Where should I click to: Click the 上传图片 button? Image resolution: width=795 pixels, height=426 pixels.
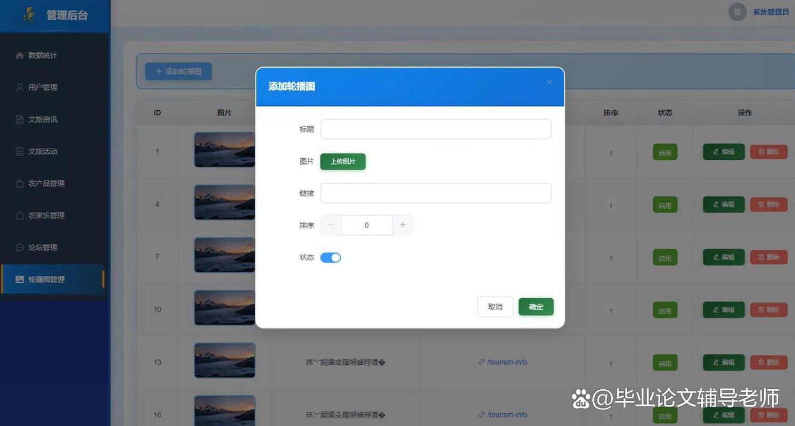coord(343,161)
